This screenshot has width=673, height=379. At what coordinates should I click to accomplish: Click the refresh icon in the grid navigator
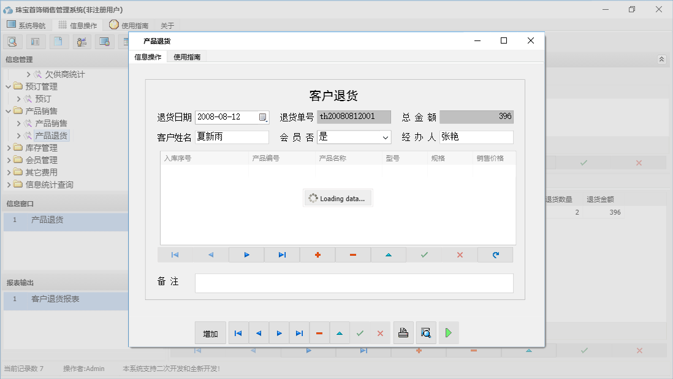click(495, 255)
